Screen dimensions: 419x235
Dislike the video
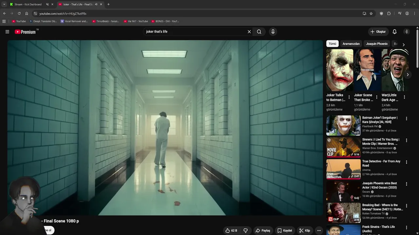tap(246, 230)
